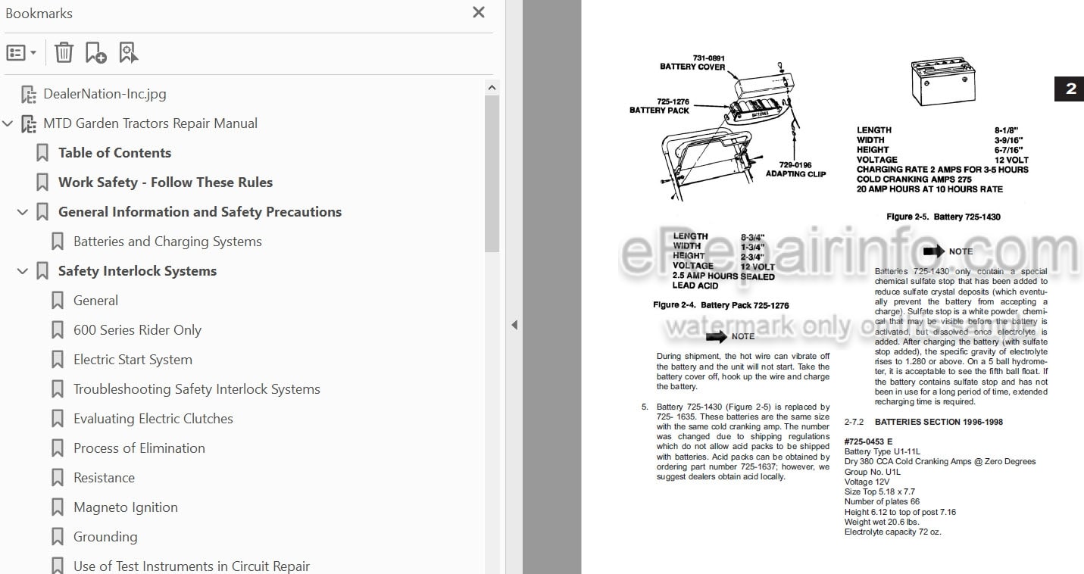The height and width of the screenshot is (574, 1084).
Task: Select the Safety Interlock Systems bookmark
Action: [x=137, y=271]
